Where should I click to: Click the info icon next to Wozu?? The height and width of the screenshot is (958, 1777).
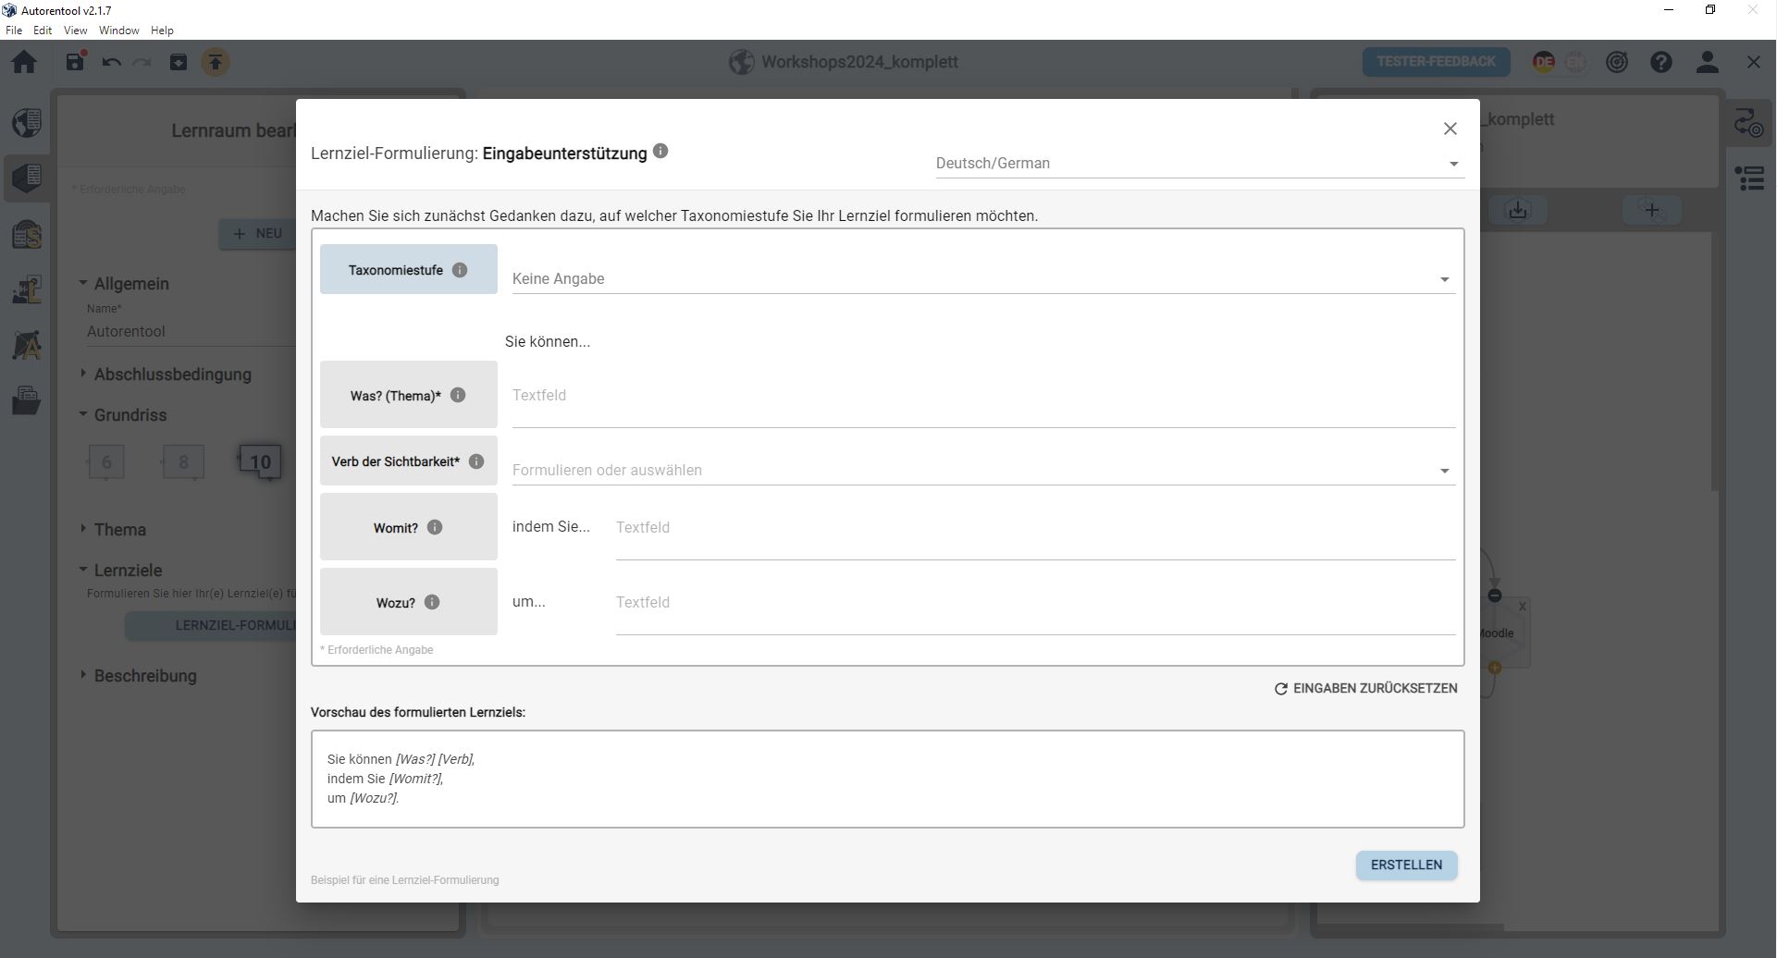pos(432,602)
